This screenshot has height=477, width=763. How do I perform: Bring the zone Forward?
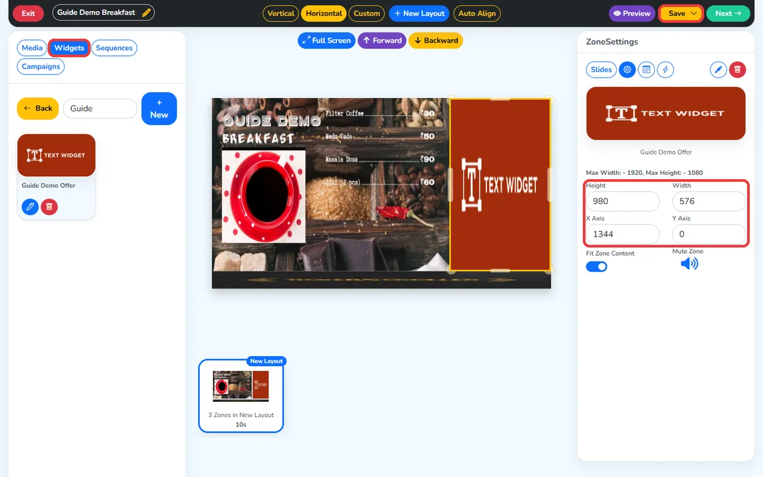[x=381, y=41]
